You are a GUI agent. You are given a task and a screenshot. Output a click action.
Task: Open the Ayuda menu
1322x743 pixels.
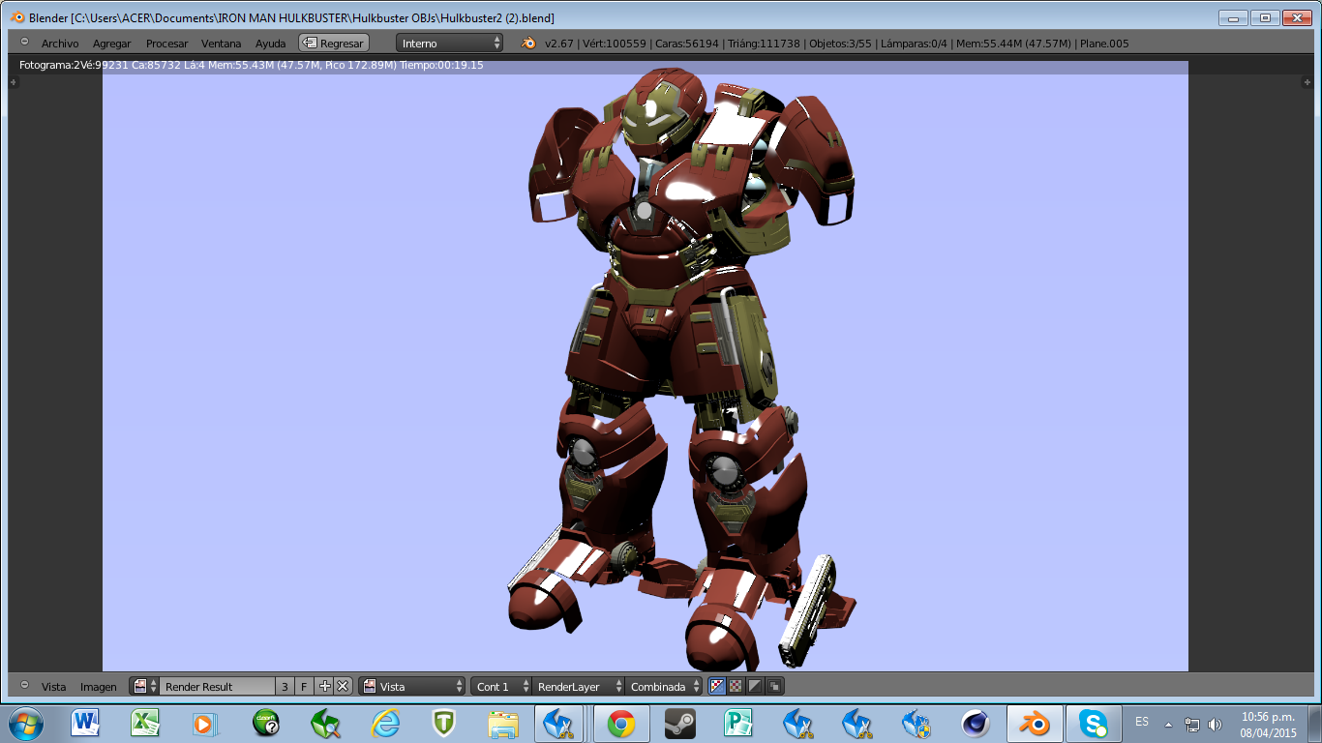point(271,44)
